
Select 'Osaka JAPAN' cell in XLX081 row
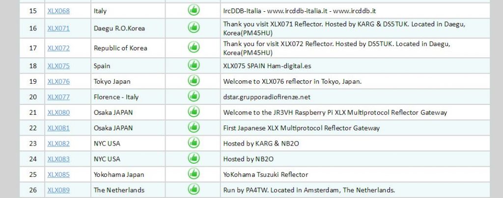[128, 128]
